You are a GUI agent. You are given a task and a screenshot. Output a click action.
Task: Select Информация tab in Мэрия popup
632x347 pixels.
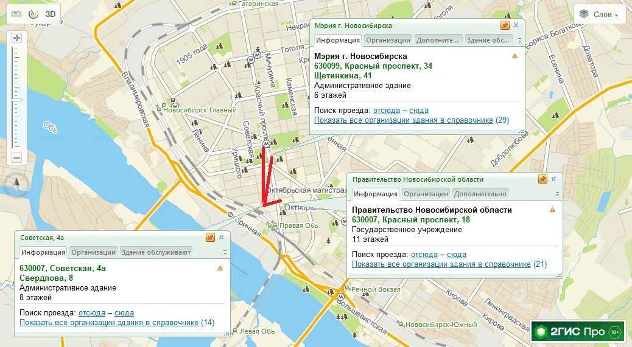338,40
